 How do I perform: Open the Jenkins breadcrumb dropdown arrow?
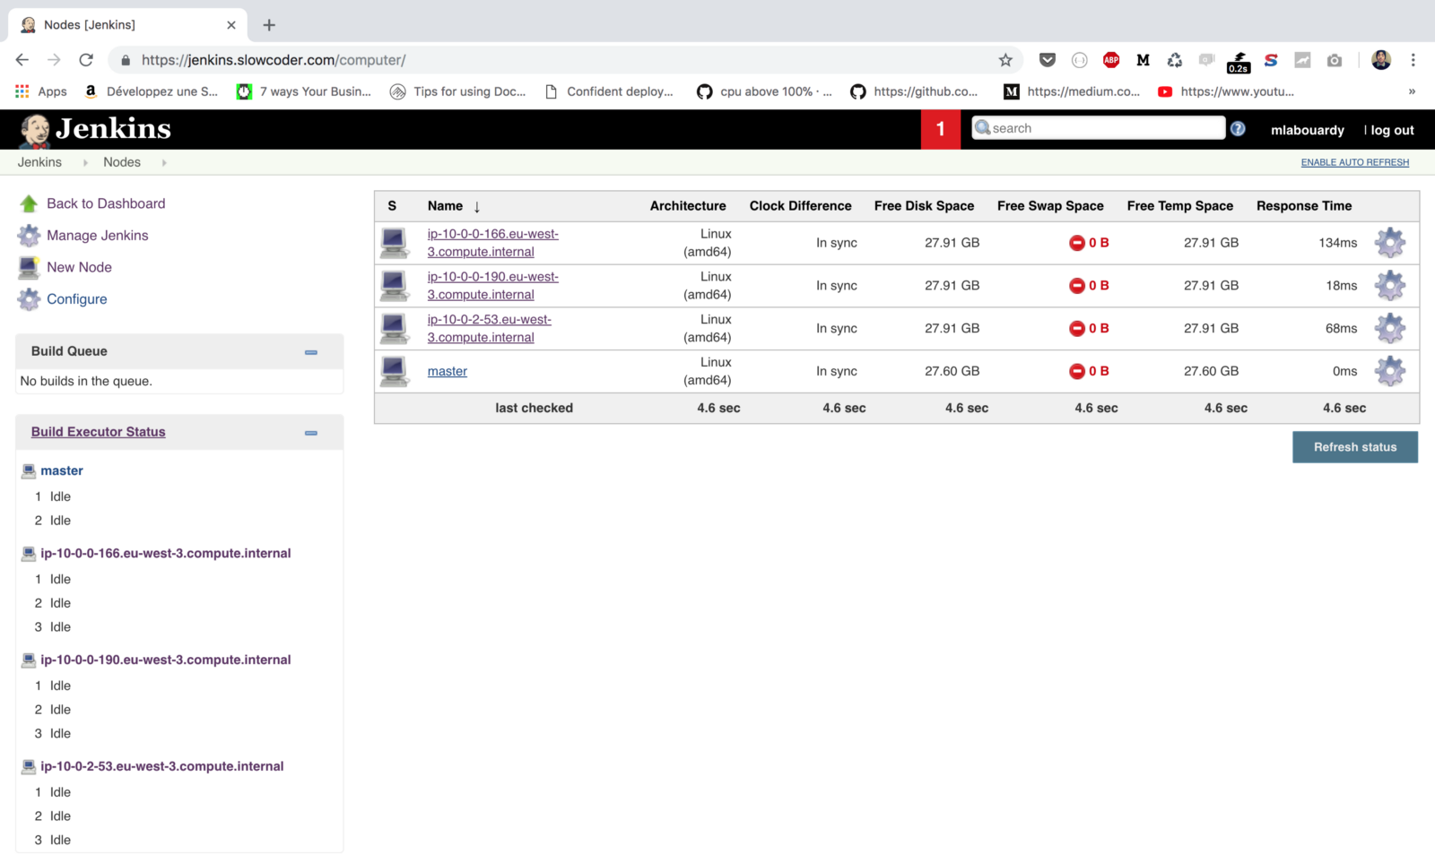click(85, 162)
